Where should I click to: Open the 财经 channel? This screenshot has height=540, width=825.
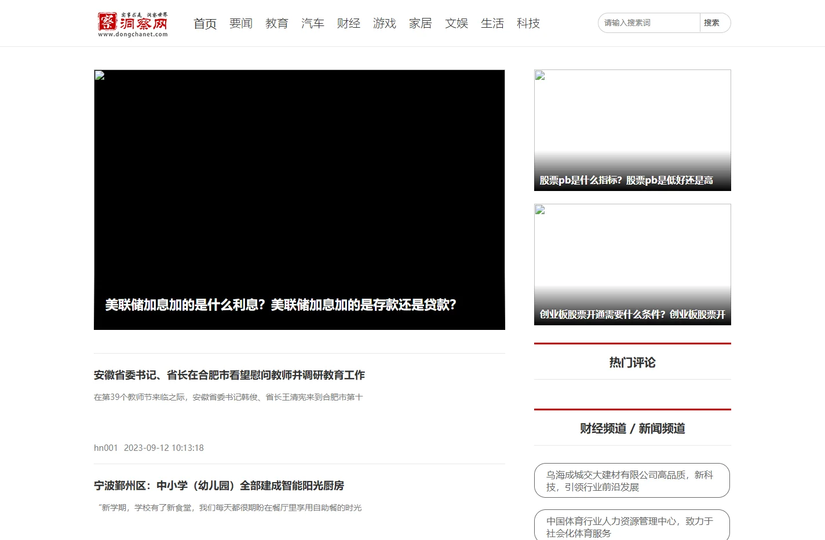click(349, 24)
